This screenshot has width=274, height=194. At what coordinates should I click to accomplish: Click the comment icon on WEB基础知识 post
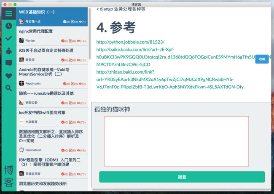pos(73,21)
